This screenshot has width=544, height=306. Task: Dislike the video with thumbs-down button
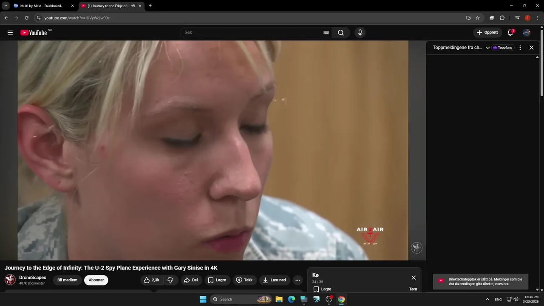click(x=170, y=280)
